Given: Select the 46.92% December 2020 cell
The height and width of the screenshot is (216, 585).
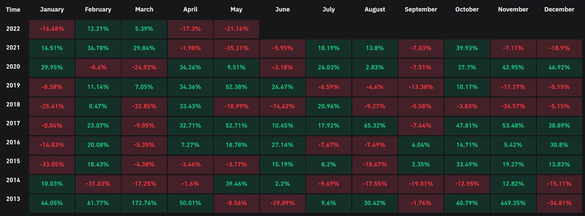Looking at the screenshot, I should pyautogui.click(x=559, y=67).
